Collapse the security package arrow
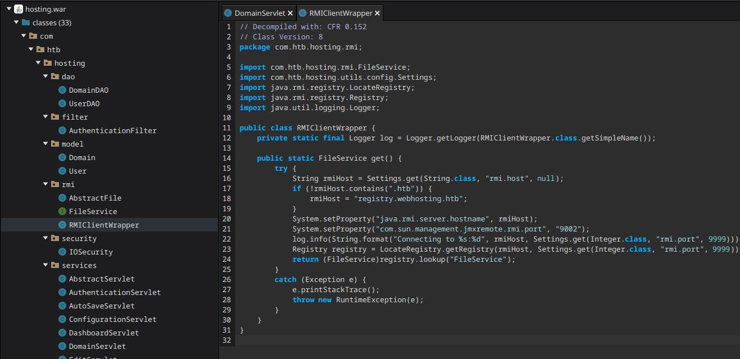 tap(45, 238)
